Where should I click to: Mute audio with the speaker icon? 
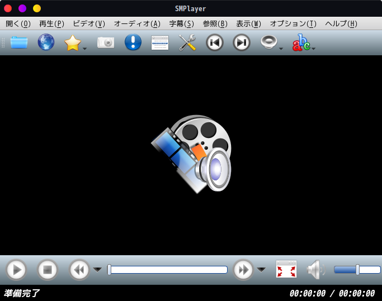316,270
